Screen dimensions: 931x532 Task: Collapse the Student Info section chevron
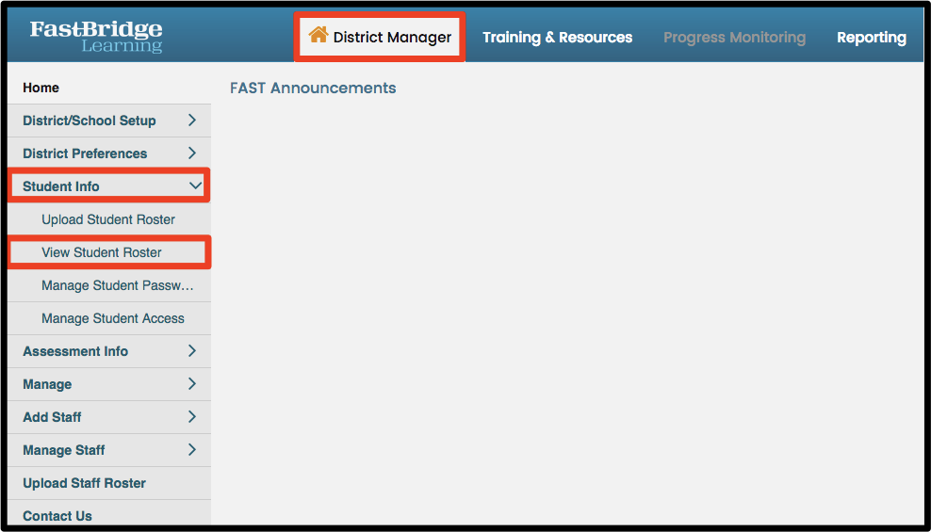(195, 185)
